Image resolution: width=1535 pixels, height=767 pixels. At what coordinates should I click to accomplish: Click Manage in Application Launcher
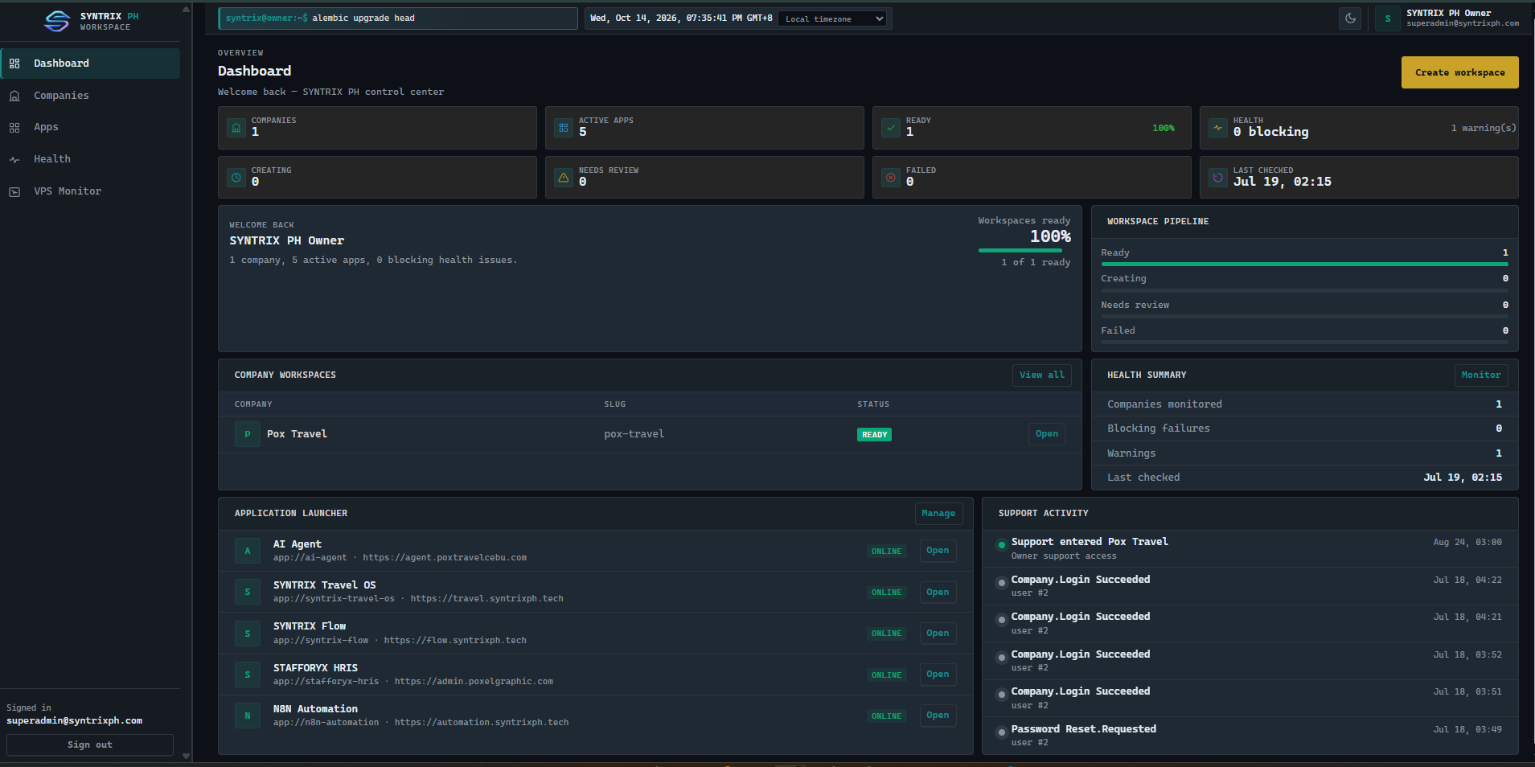pos(938,514)
